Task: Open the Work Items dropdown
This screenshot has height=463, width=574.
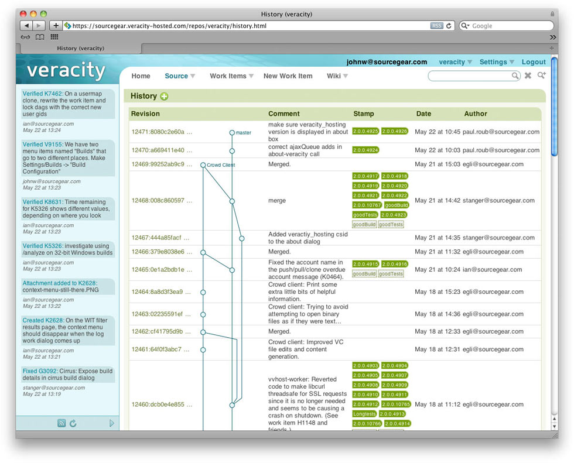Action: pyautogui.click(x=231, y=76)
